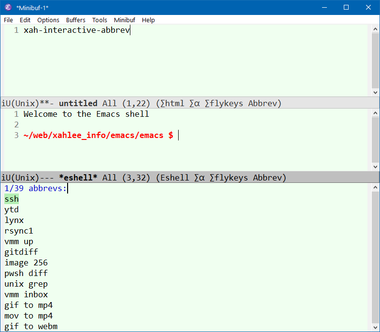Click the Emacs icon in title bar
Viewport: 380px width, 332px height.
click(8, 8)
